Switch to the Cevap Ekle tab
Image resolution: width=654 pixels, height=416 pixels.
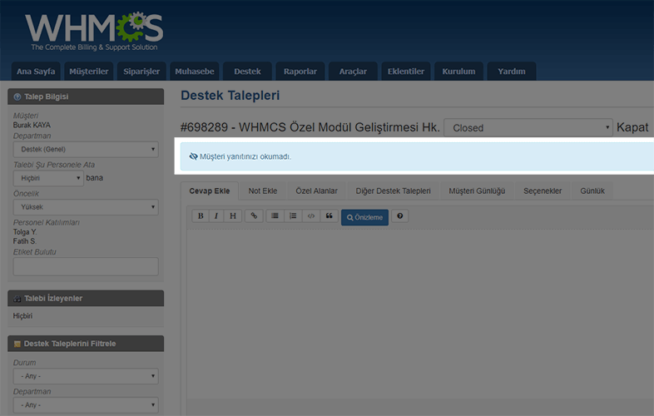[x=210, y=191]
